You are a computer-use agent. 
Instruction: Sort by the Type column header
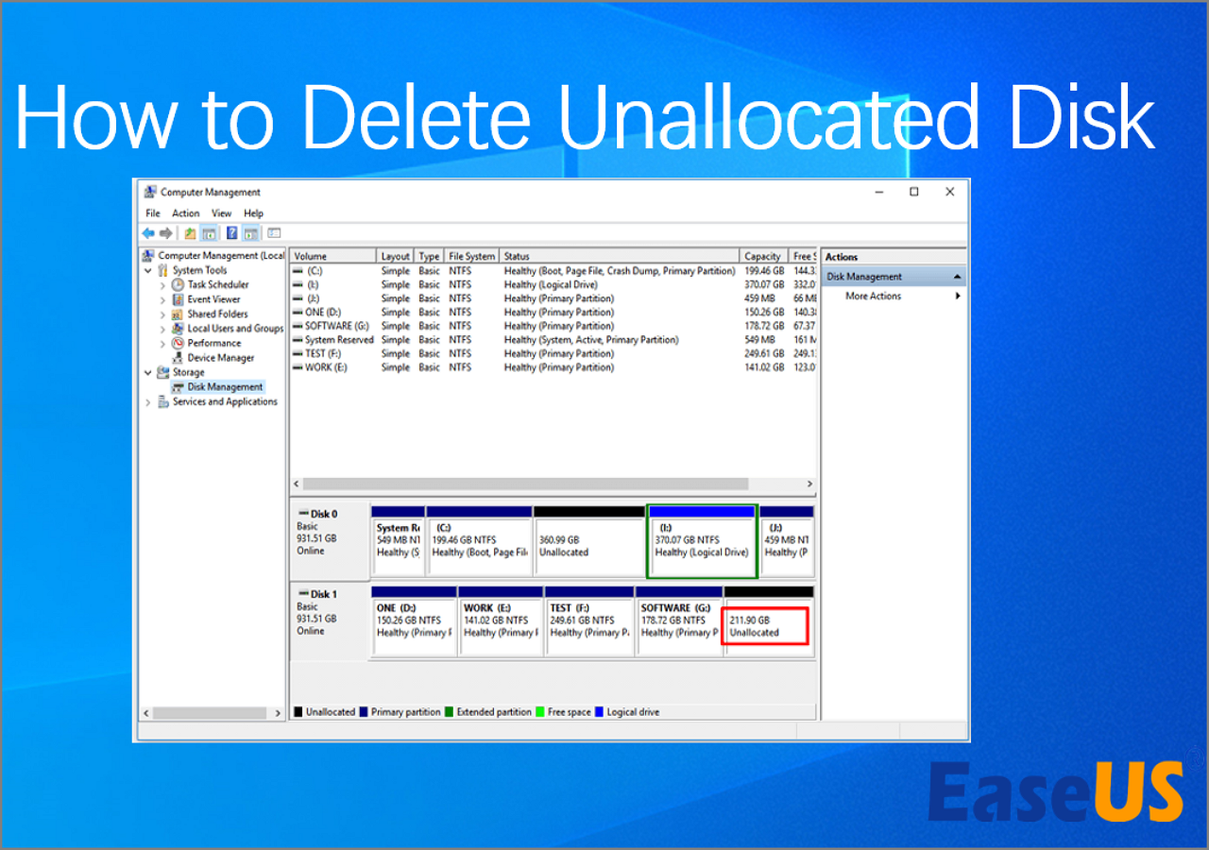pos(430,256)
